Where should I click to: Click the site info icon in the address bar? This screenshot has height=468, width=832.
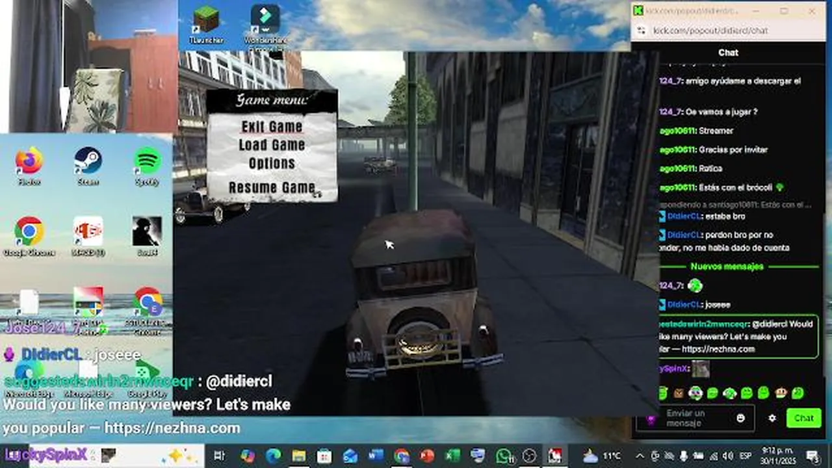point(641,31)
